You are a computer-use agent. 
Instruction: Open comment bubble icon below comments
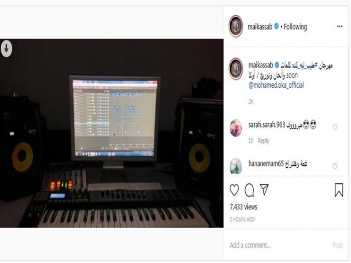249,190
